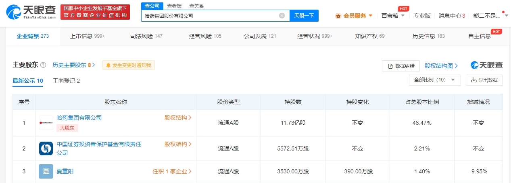Open the 哈药集团有限公司 company logo

coord(46,123)
